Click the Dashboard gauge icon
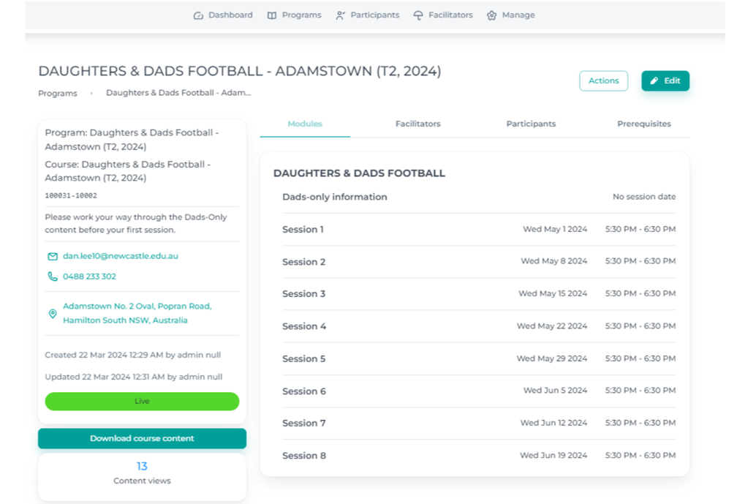Image resolution: width=737 pixels, height=504 pixels. tap(198, 15)
